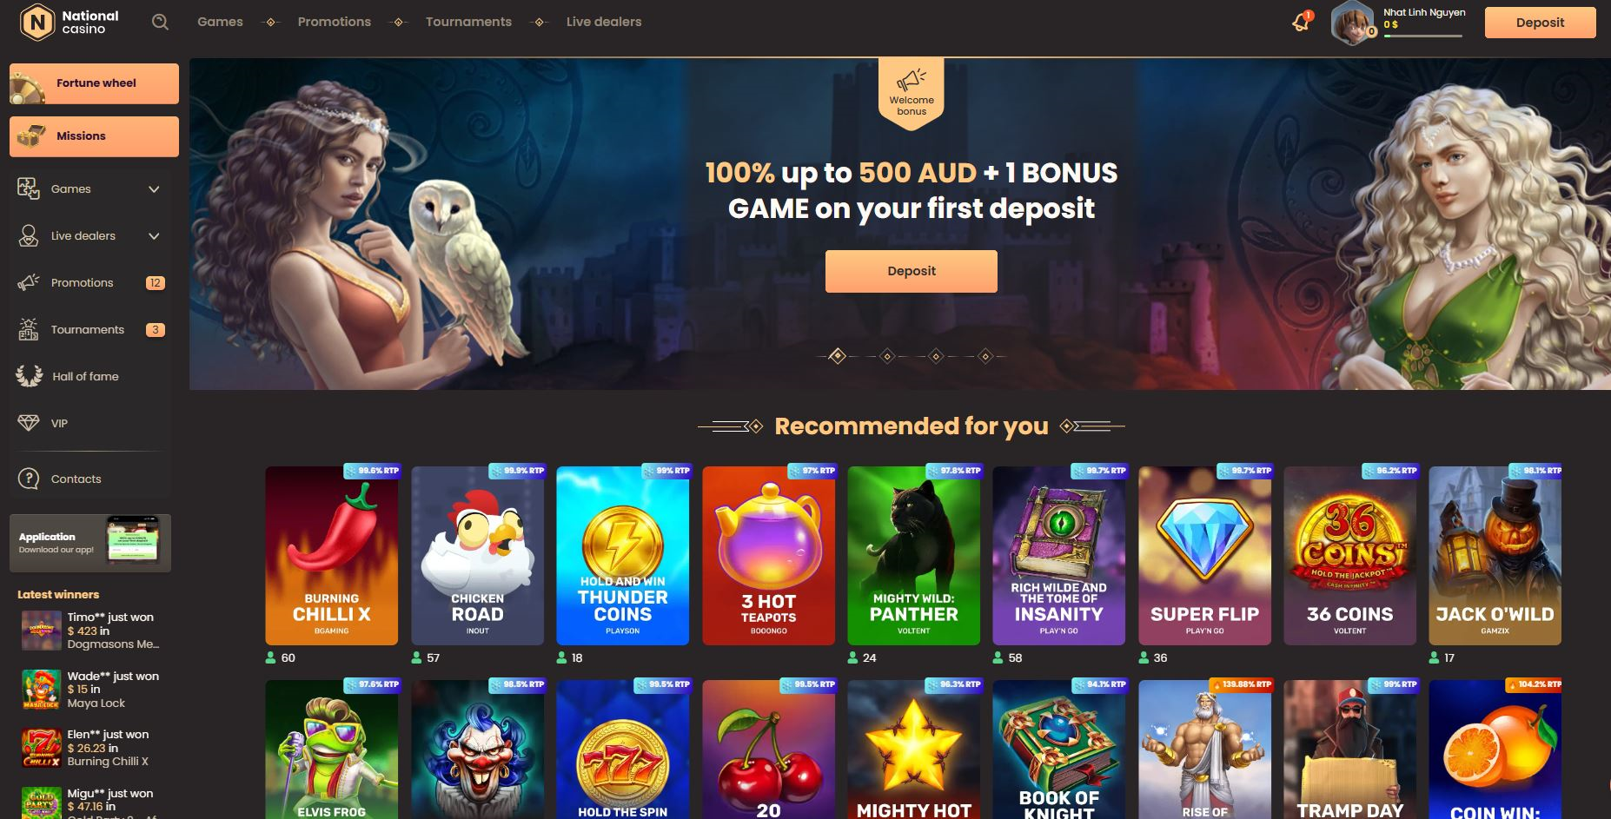The width and height of the screenshot is (1611, 819).
Task: Open the search magnifier icon
Action: tap(160, 23)
